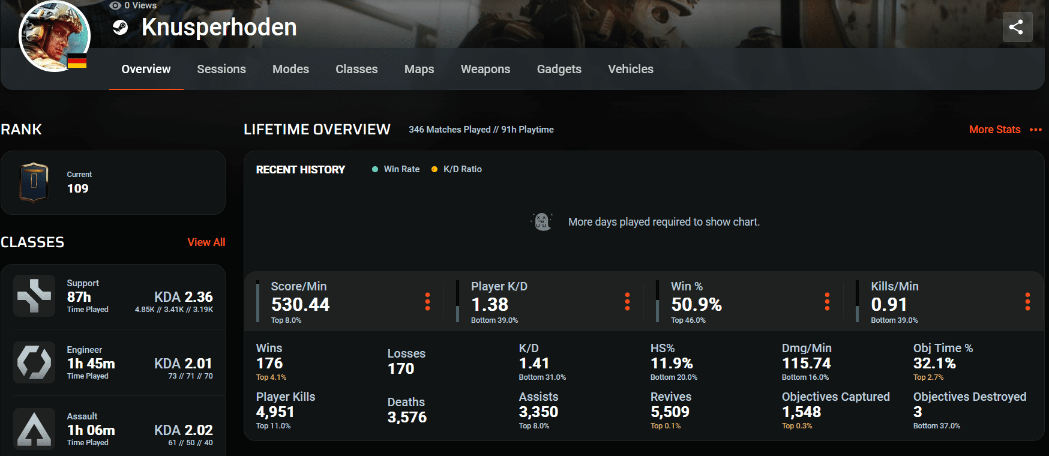Open Win % options menu
Viewport: 1049px width, 456px height.
tap(827, 302)
